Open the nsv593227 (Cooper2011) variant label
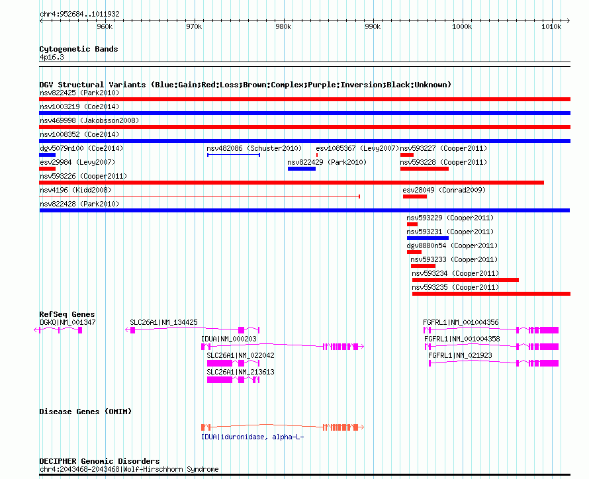Screen dimensions: 589x479 [x=443, y=148]
